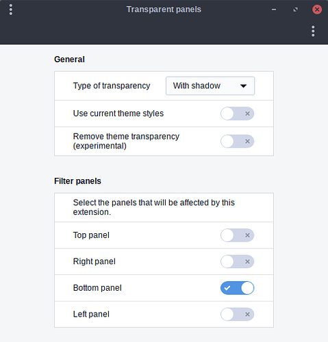
Task: Open the Type of transparency dropdown
Action: click(x=210, y=85)
